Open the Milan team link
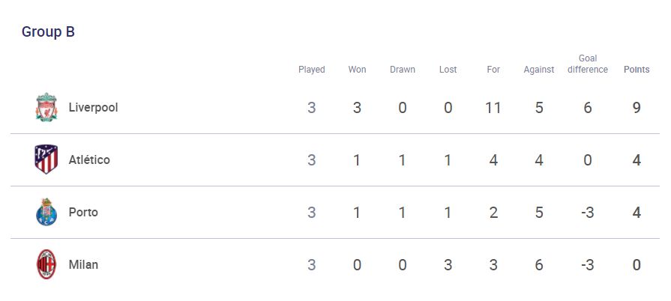The width and height of the screenshot is (671, 301). click(83, 264)
